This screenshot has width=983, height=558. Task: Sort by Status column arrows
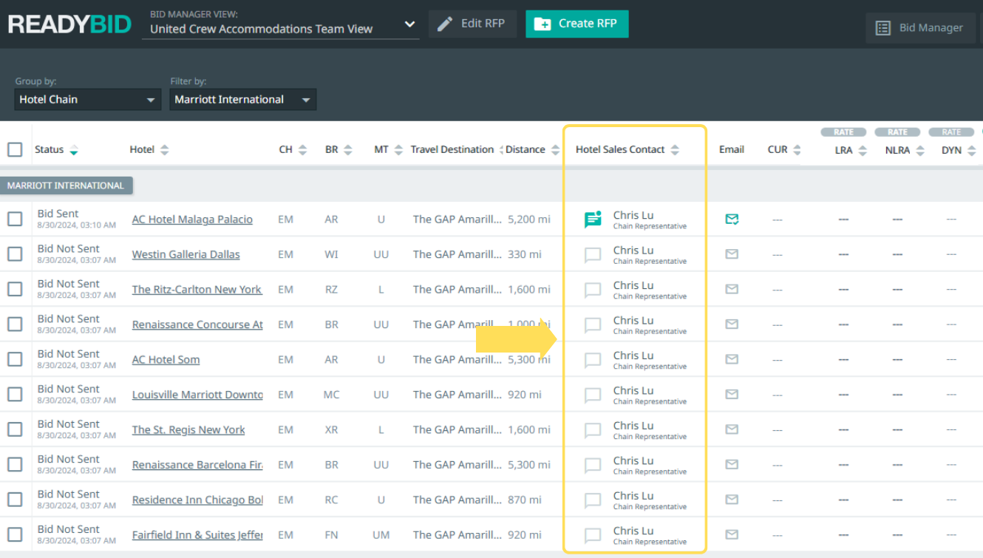click(x=74, y=150)
